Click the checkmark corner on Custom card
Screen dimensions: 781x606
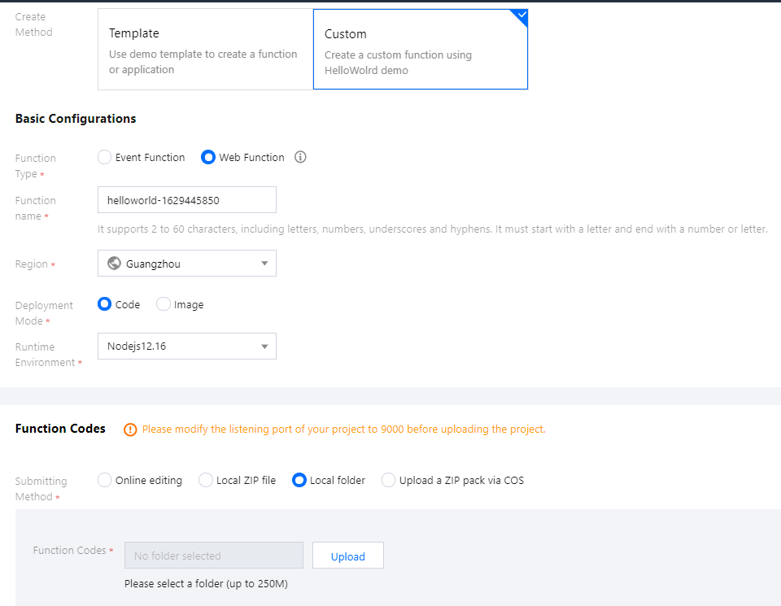point(520,16)
